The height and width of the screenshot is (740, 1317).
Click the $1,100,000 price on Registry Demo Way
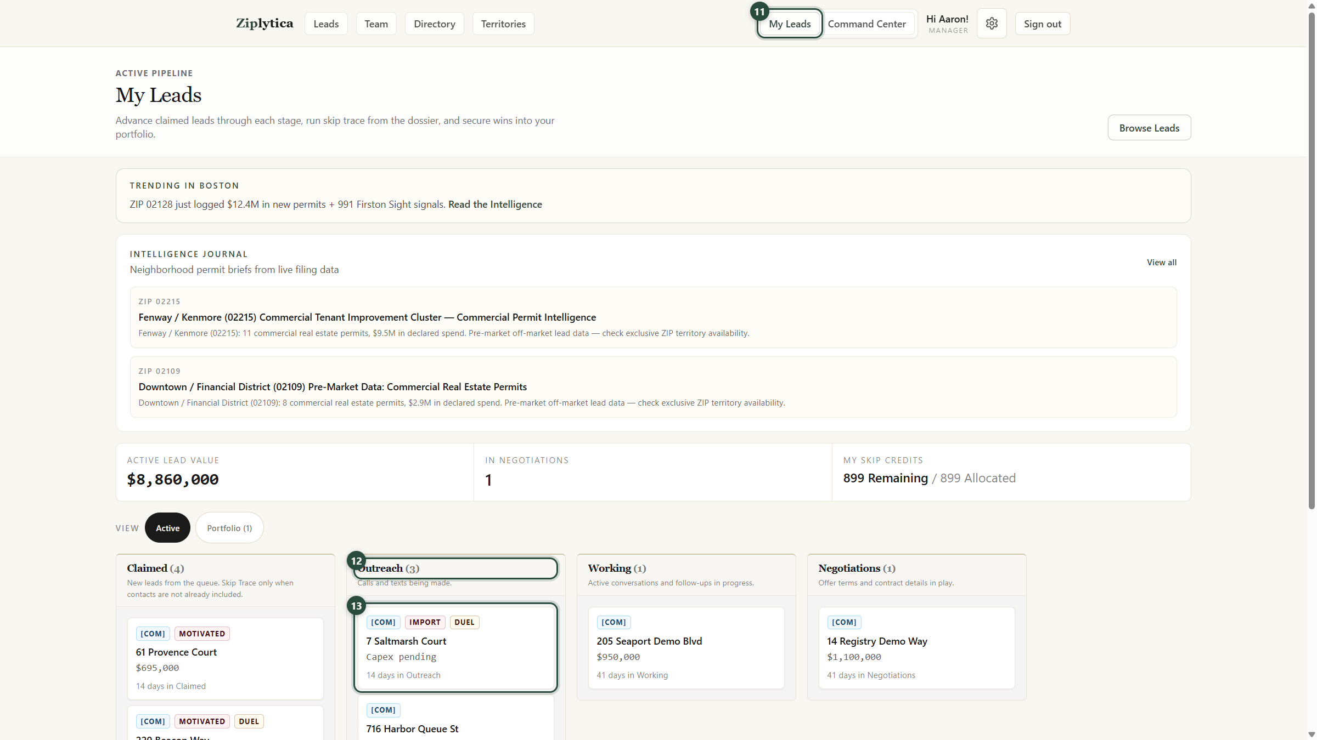point(854,657)
